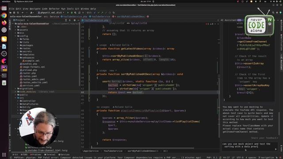The width and height of the screenshot is (283, 159).
Task: Click Project panel options gear icon
Action: (x=75, y=20)
